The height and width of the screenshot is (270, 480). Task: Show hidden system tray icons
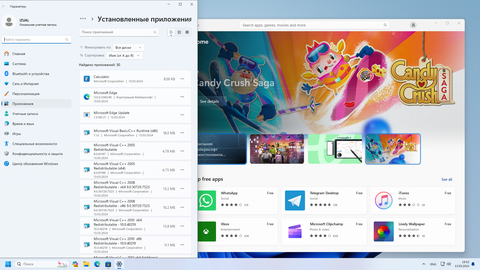423,264
